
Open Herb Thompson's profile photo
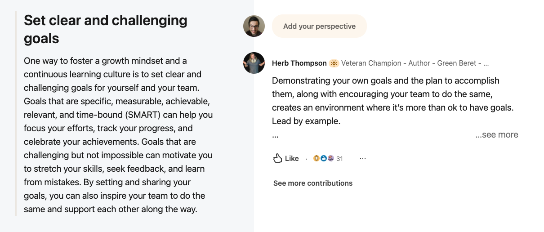pyautogui.click(x=254, y=63)
